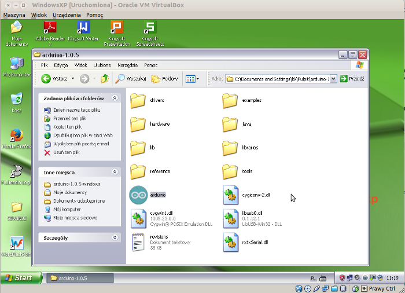Open the Wstecz history dropdown arrow
Viewport: 405px width, 293px height.
tap(73, 78)
